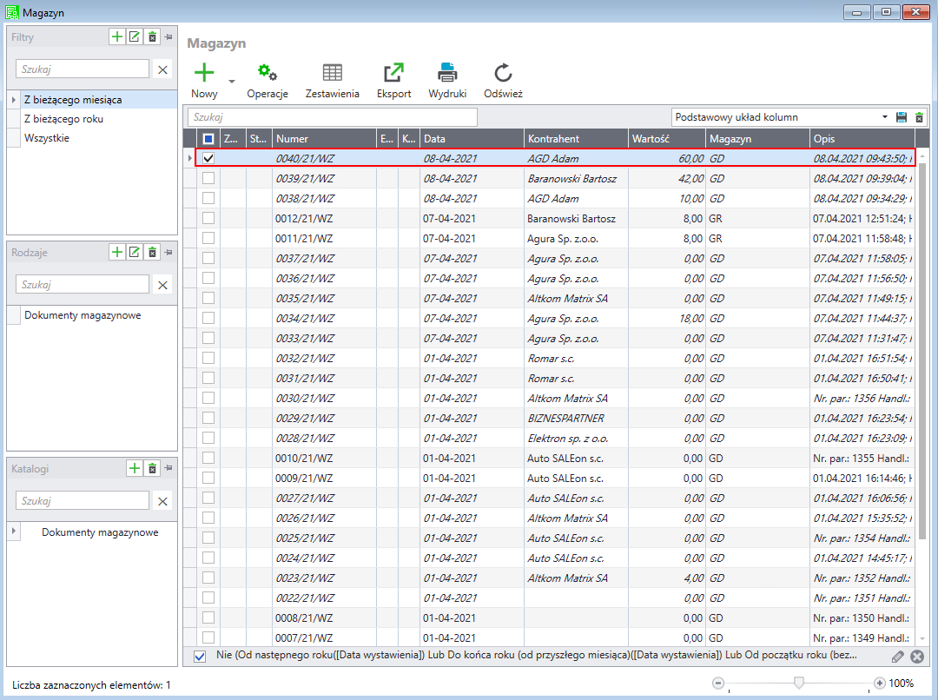
Task: Expand Dokumenty magazynowe in Katalogi tree
Action: pyautogui.click(x=13, y=532)
